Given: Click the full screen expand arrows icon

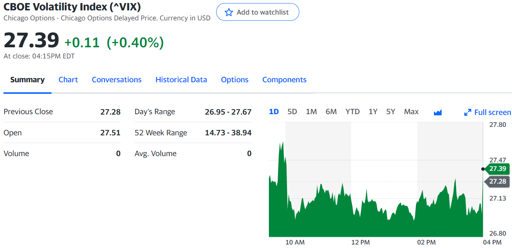Looking at the screenshot, I should [x=468, y=112].
